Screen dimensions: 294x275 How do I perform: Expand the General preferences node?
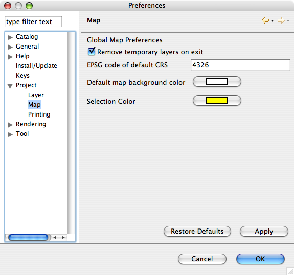click(x=11, y=47)
